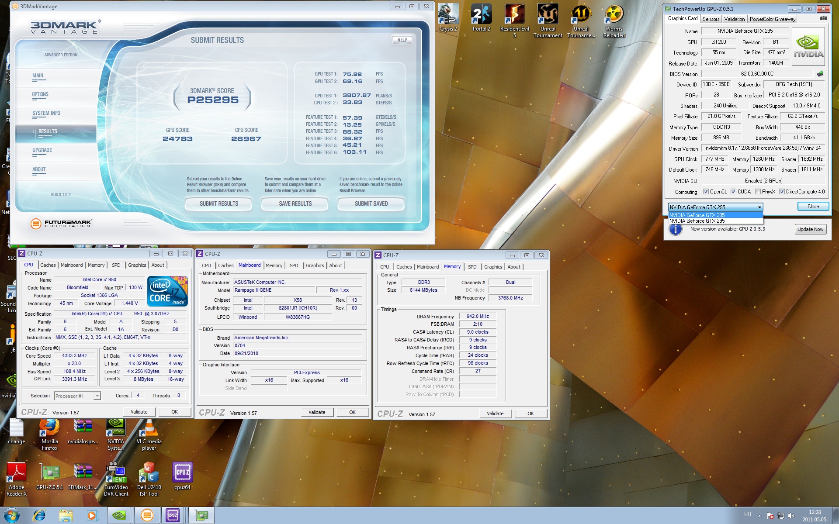Image resolution: width=839 pixels, height=524 pixels.
Task: Launch VLC media player desktop icon
Action: coord(149,434)
